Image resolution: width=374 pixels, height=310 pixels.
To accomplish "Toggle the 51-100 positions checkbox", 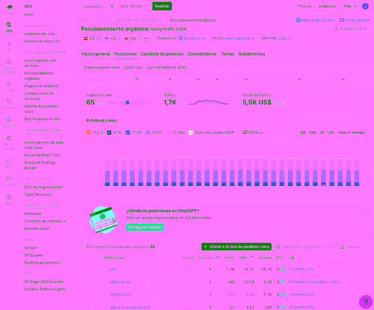I will point(169,132).
